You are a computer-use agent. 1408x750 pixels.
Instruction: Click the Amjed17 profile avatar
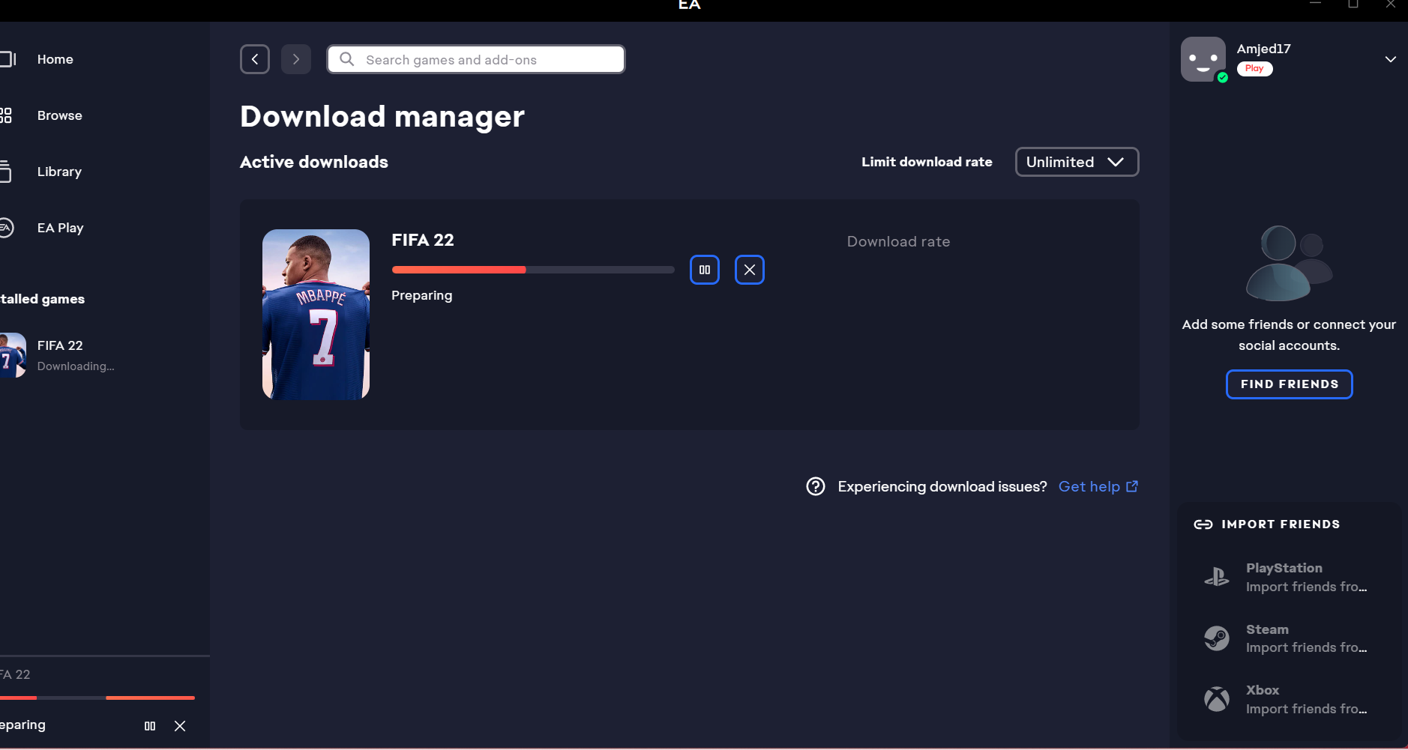coord(1203,59)
